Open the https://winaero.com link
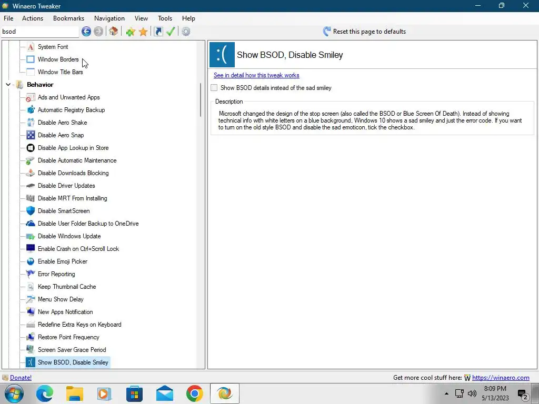539x404 pixels. coord(501,378)
